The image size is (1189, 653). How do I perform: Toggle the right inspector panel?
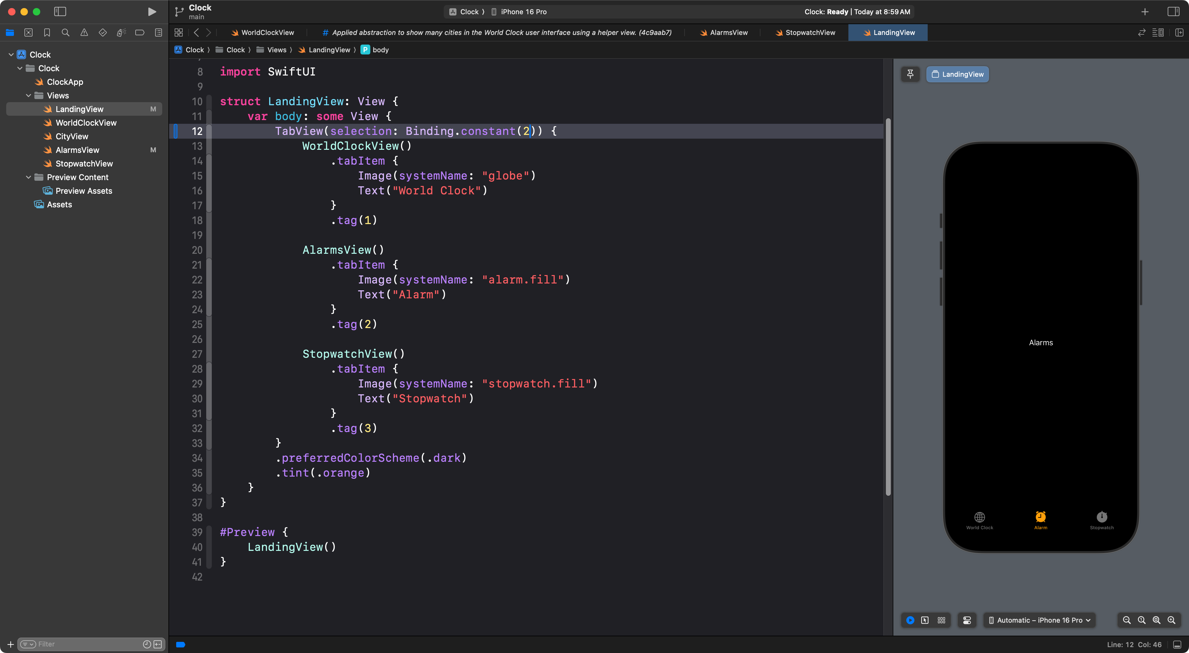pyautogui.click(x=1173, y=11)
